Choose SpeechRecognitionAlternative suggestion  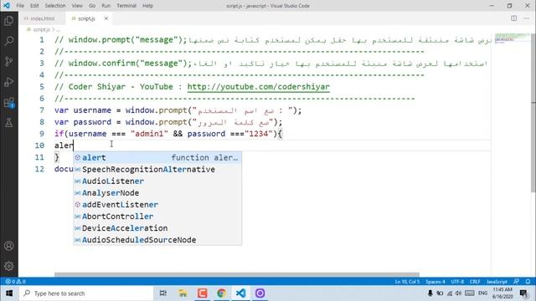(x=157, y=169)
